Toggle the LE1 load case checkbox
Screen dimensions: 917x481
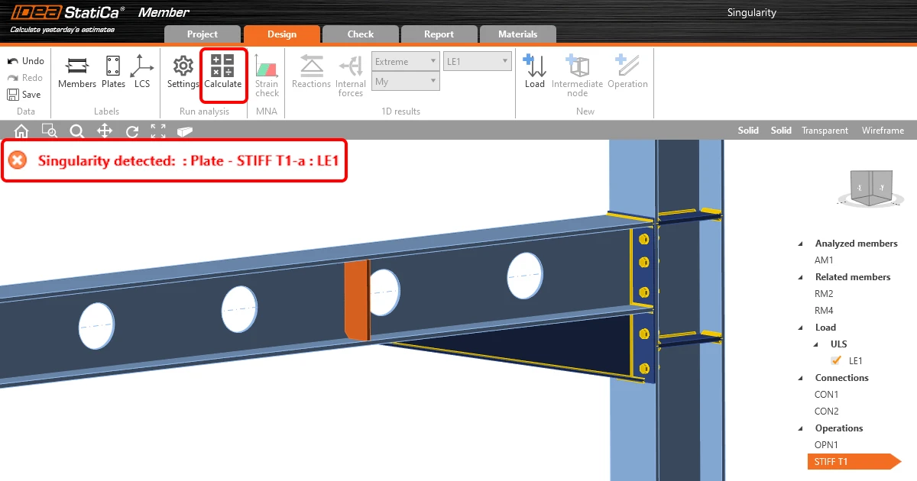coord(836,360)
